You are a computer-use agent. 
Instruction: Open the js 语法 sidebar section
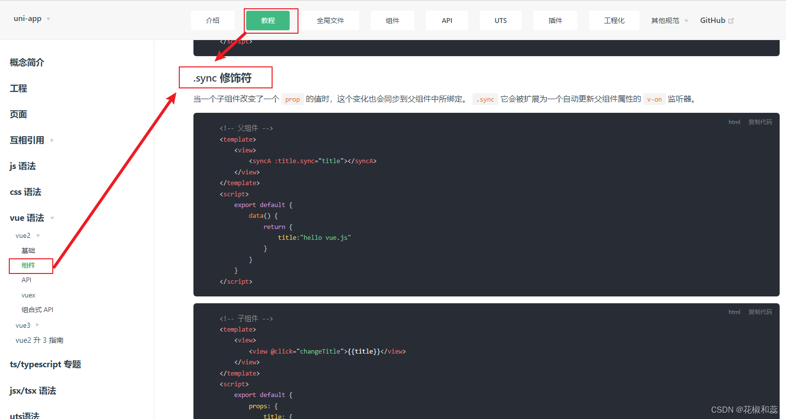tap(23, 166)
